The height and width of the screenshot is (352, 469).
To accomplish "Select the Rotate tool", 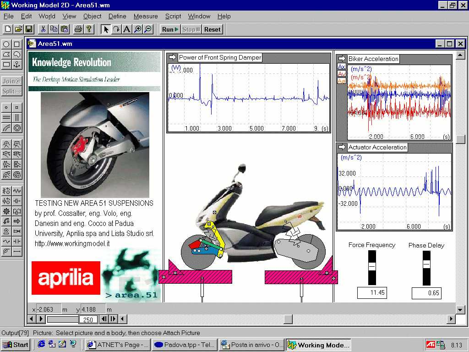I will (116, 29).
